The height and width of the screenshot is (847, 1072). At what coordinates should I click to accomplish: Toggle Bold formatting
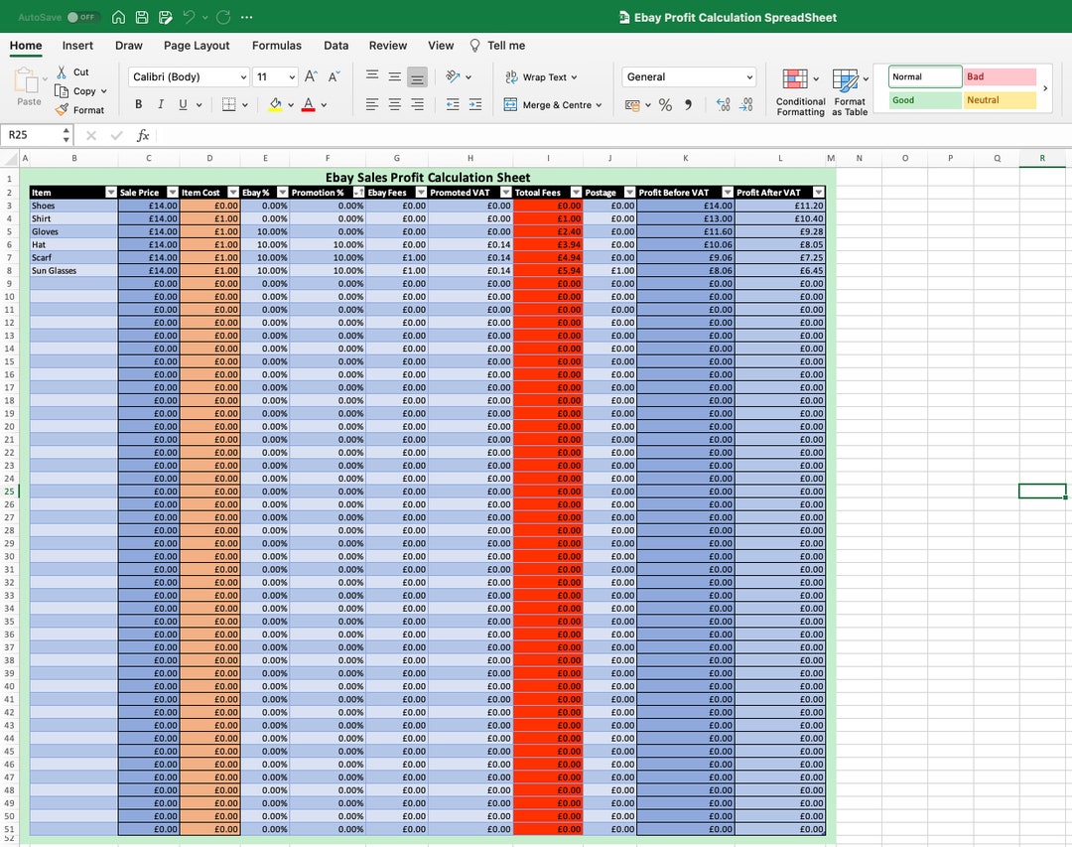138,104
